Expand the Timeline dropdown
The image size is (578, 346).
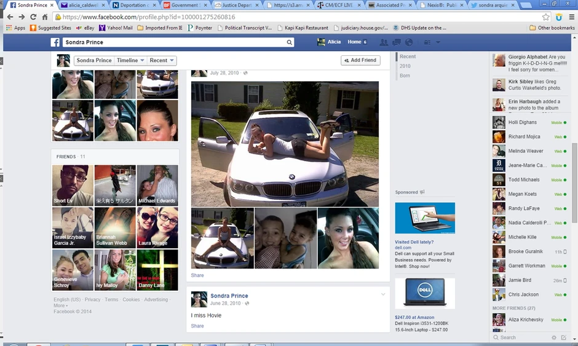[131, 60]
